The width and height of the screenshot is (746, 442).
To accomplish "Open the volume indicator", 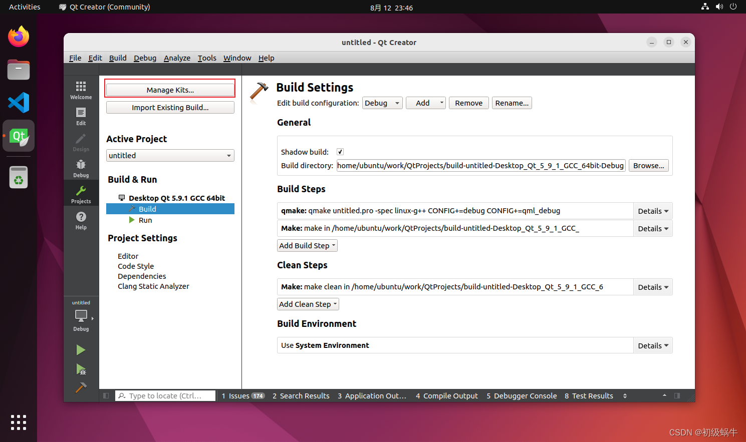I will tap(719, 7).
